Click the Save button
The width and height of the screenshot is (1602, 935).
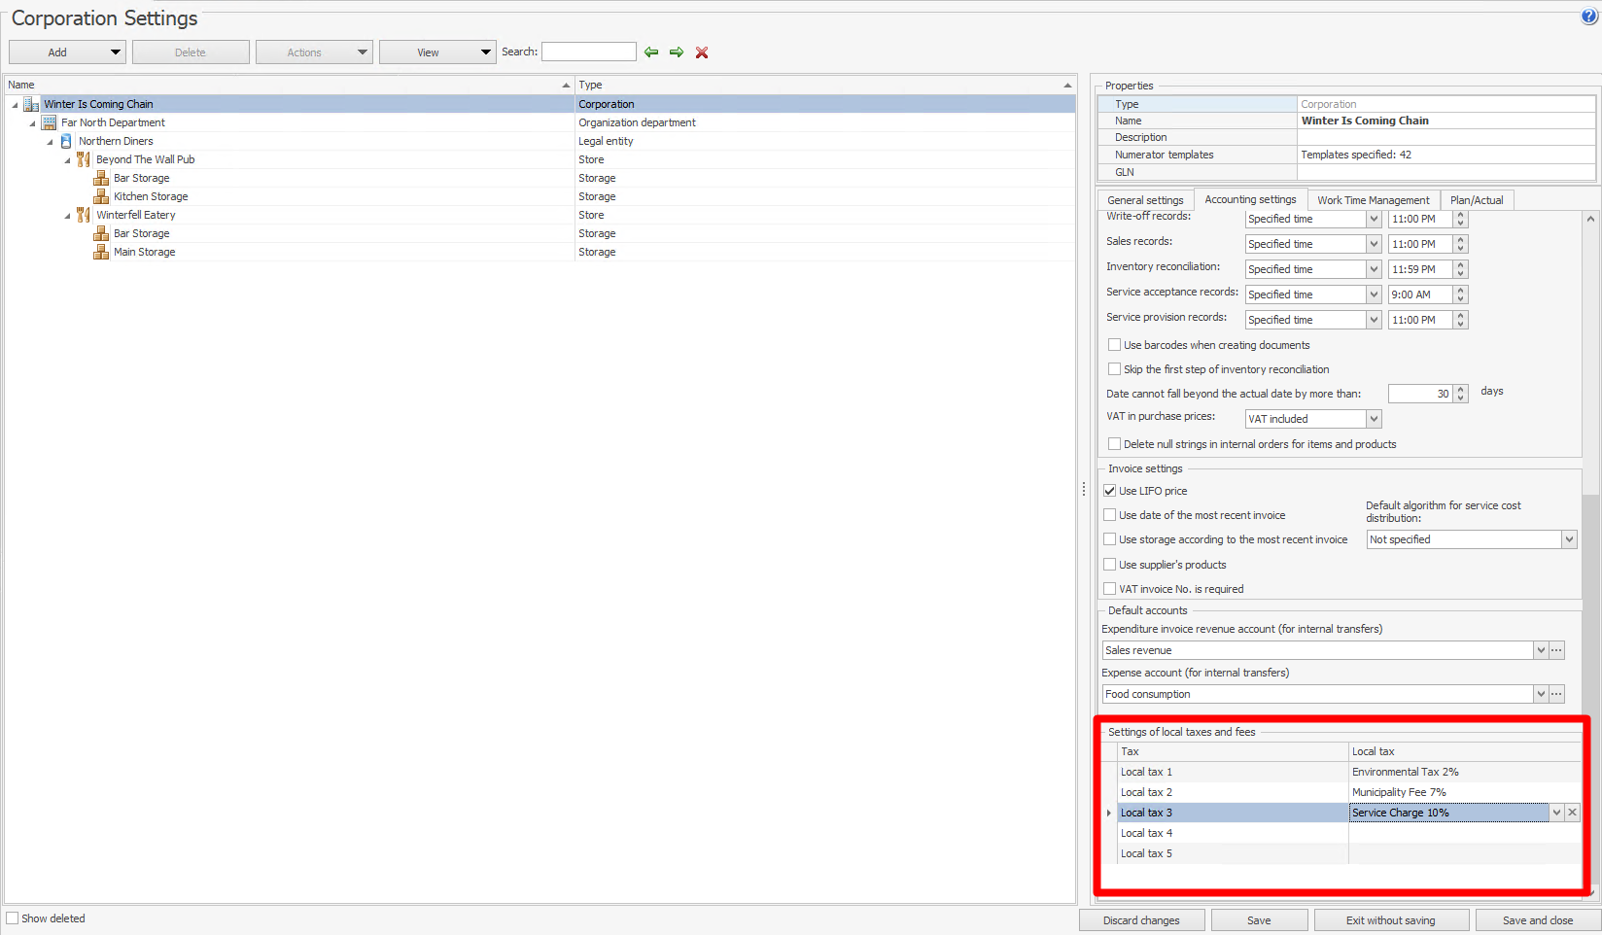point(1259,920)
